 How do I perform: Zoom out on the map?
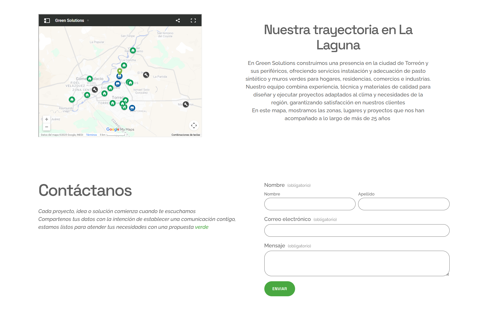coord(47,127)
